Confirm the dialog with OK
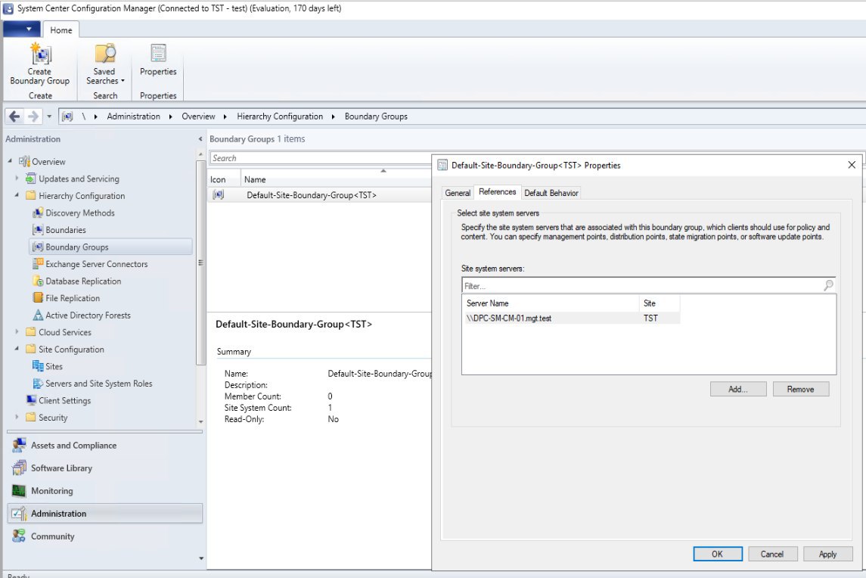This screenshot has width=866, height=578. pyautogui.click(x=718, y=554)
